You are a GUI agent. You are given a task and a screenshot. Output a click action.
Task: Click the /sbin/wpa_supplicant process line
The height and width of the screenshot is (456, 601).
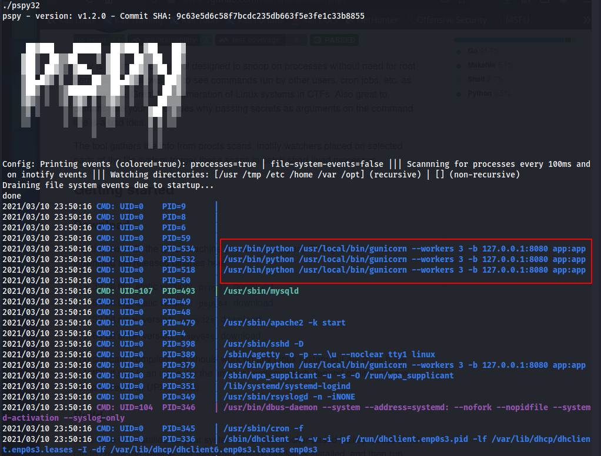338,375
